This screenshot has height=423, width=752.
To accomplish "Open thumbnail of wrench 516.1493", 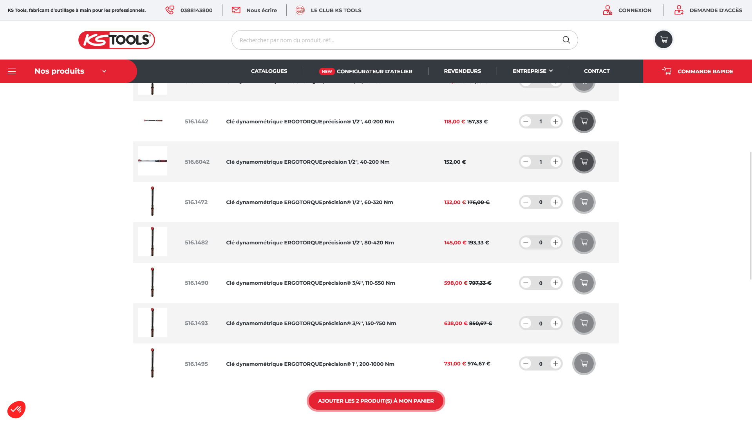I will click(152, 322).
